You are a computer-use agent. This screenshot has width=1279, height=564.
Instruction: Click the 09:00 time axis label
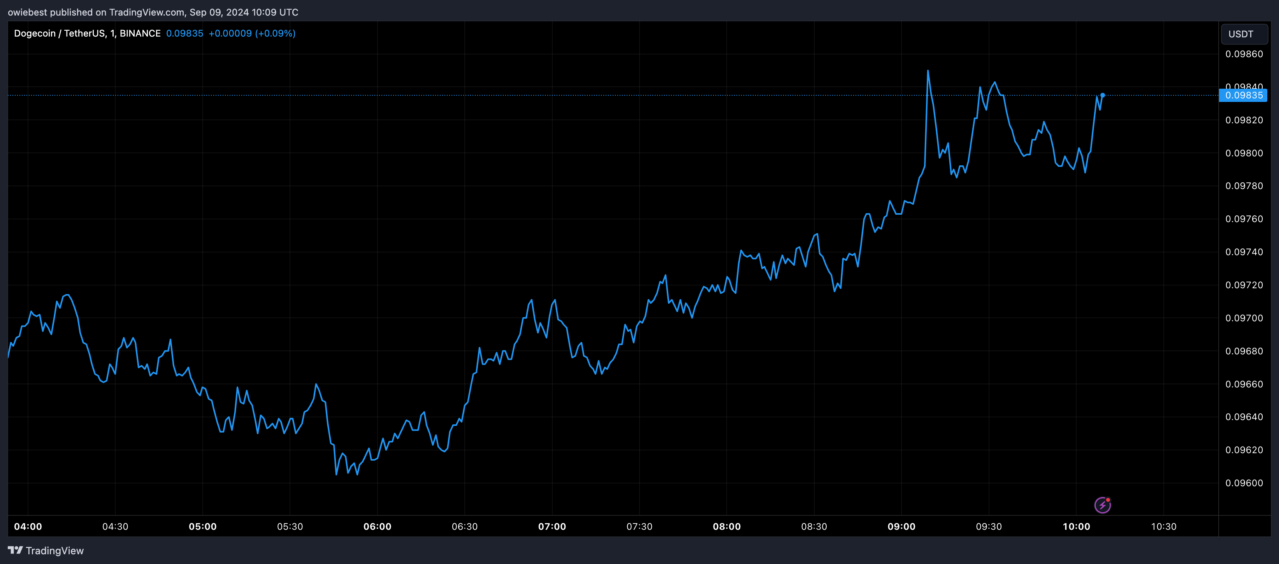(902, 526)
